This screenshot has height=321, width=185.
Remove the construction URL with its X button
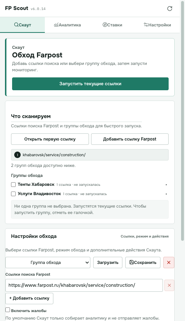(169, 285)
